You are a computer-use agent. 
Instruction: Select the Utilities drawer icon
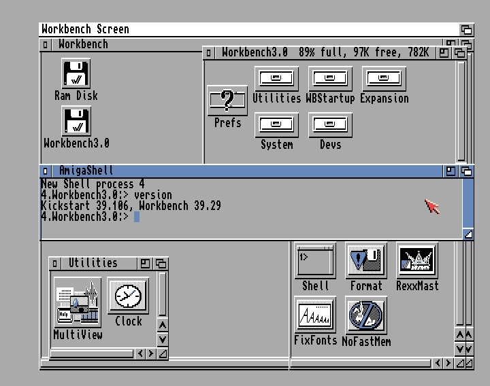(x=276, y=78)
